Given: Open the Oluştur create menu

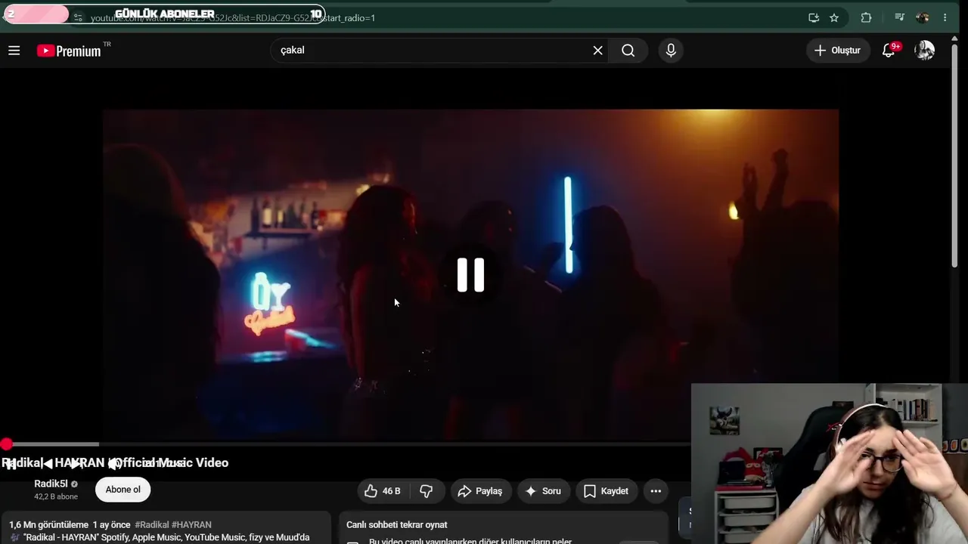Looking at the screenshot, I should tap(837, 51).
